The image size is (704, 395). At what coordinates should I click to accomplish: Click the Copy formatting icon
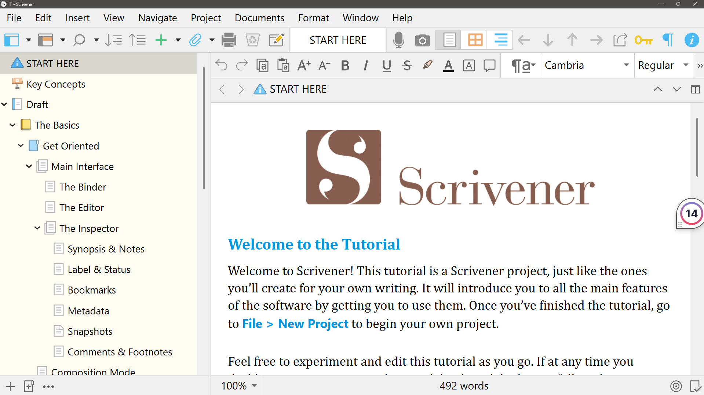[x=262, y=65]
